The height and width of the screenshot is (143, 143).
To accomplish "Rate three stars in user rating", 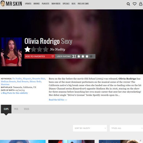I will (87, 56).
